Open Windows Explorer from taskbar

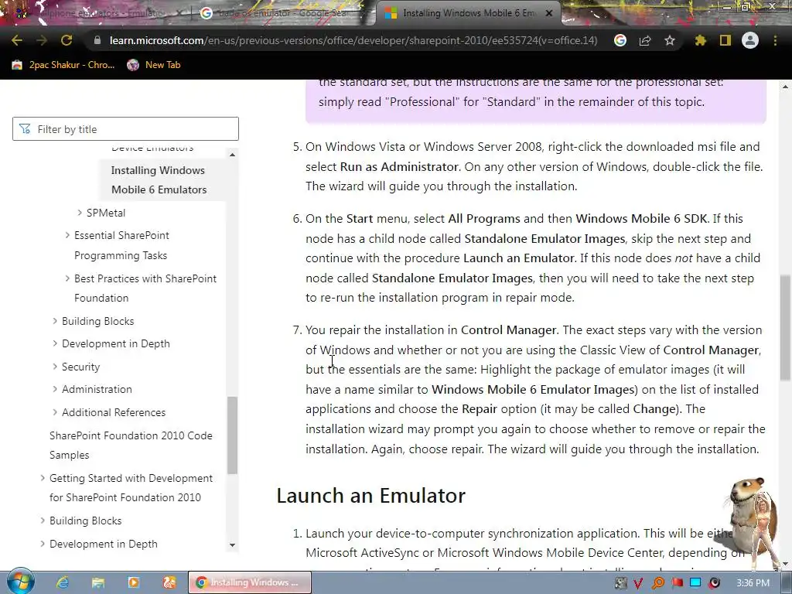click(x=98, y=582)
